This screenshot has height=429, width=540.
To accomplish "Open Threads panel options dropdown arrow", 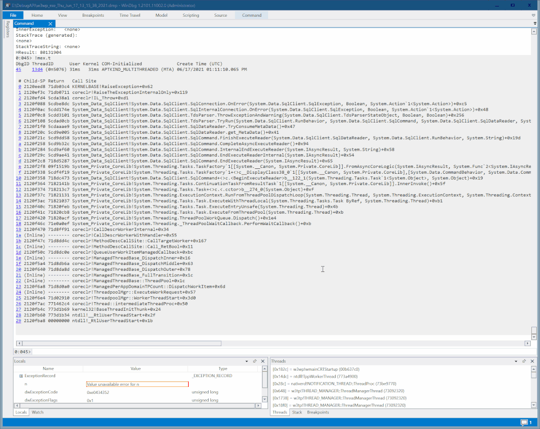I will point(516,362).
